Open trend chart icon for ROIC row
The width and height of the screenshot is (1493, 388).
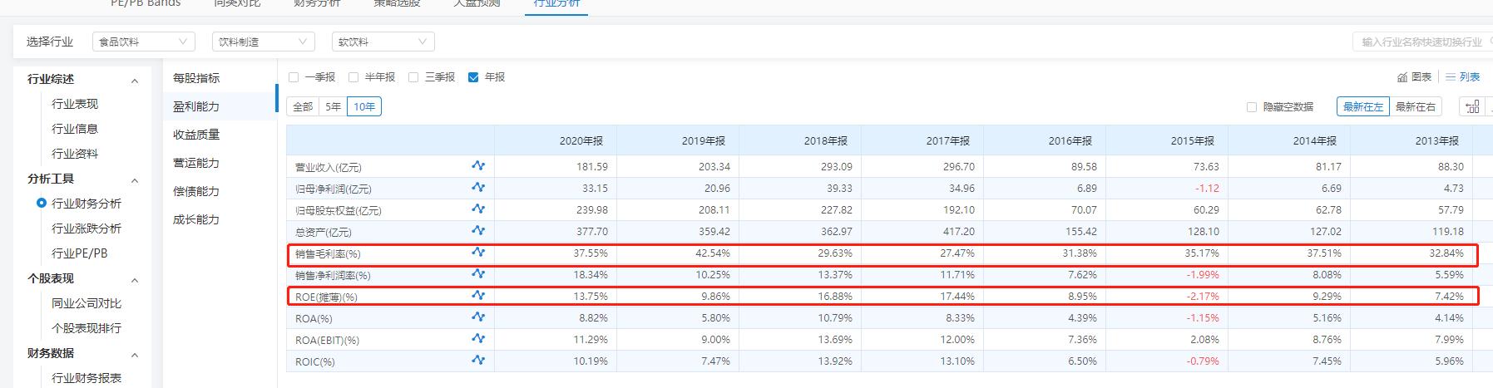(478, 360)
